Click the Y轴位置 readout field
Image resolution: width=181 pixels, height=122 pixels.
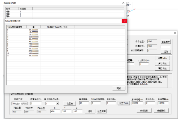pos(29,112)
